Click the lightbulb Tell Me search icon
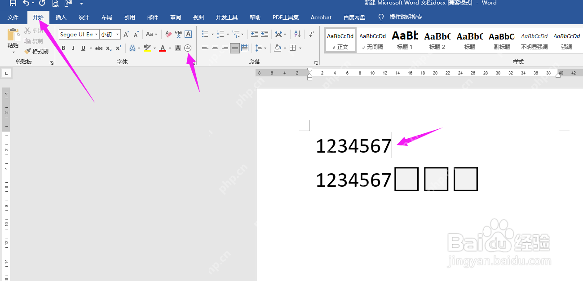The height and width of the screenshot is (281, 583). 381,18
